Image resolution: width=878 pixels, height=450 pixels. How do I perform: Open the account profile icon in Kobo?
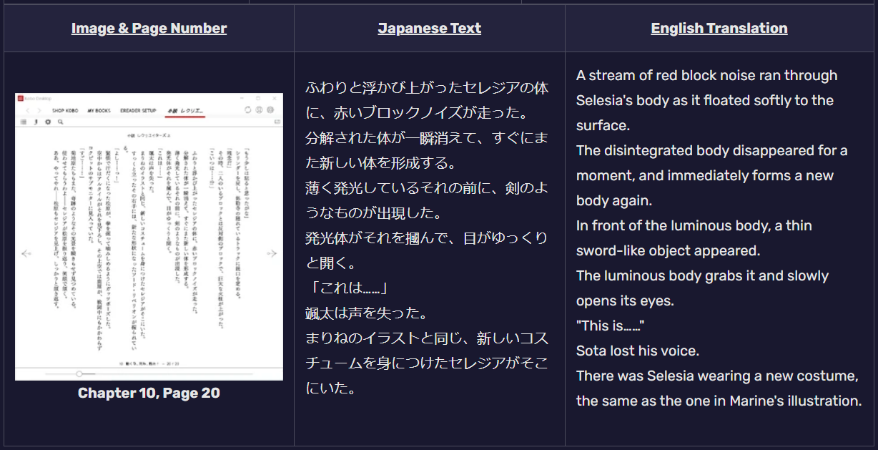259,110
